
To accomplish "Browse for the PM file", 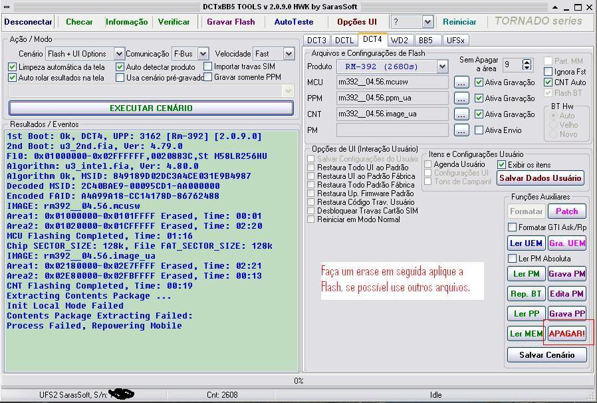I will pyautogui.click(x=461, y=130).
